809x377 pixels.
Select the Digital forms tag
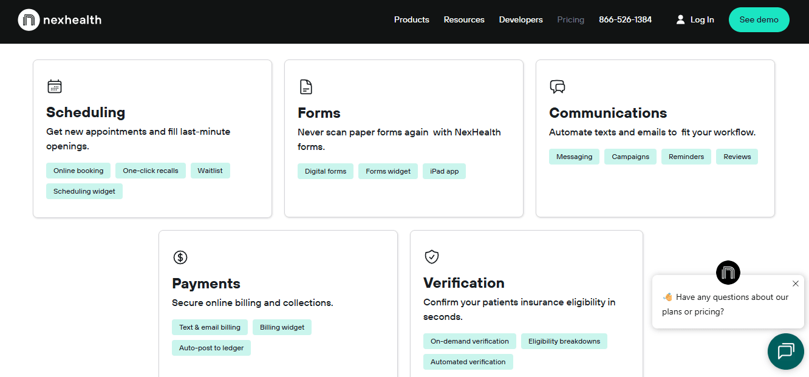(326, 171)
